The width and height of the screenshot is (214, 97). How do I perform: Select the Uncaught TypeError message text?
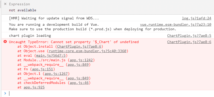pos(74,42)
